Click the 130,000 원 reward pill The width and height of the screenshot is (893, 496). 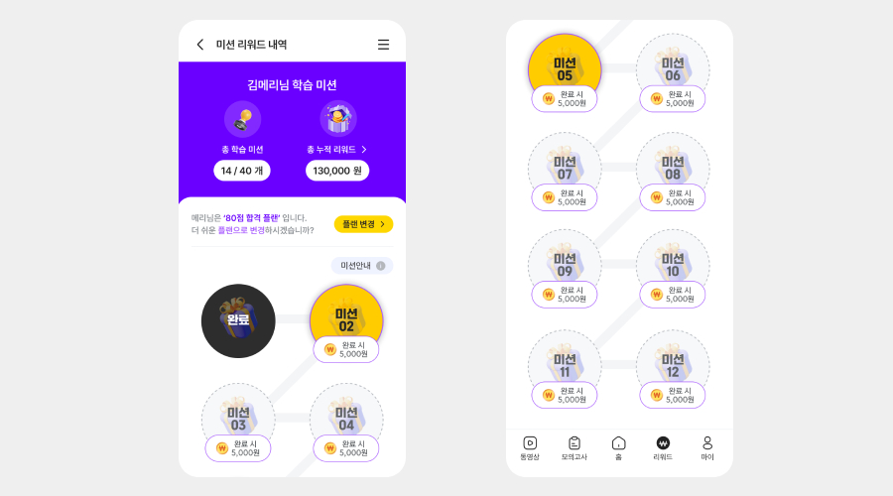(337, 171)
